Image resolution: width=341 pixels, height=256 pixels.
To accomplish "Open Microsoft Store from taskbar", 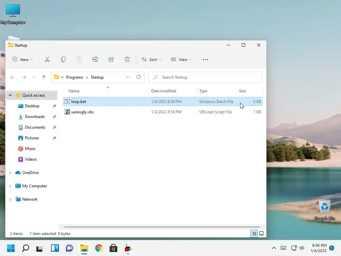I will click(x=113, y=248).
